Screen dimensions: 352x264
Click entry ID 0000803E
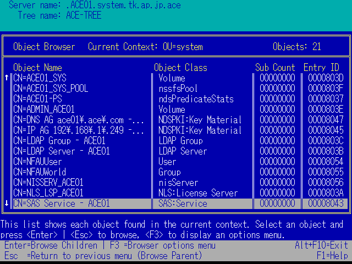pos(326,109)
